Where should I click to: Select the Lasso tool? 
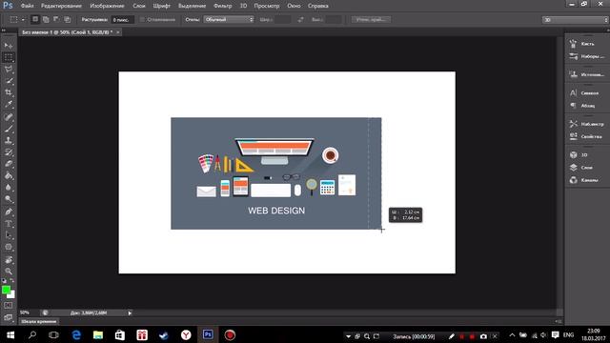[x=9, y=70]
